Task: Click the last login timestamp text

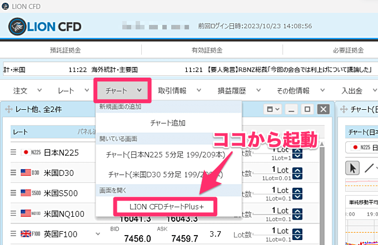Action: point(255,26)
